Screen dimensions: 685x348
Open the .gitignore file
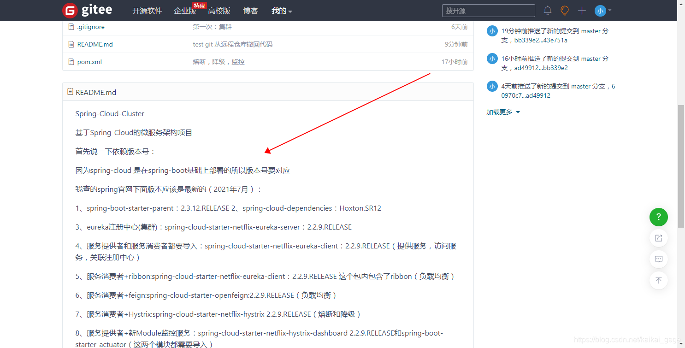[90, 27]
